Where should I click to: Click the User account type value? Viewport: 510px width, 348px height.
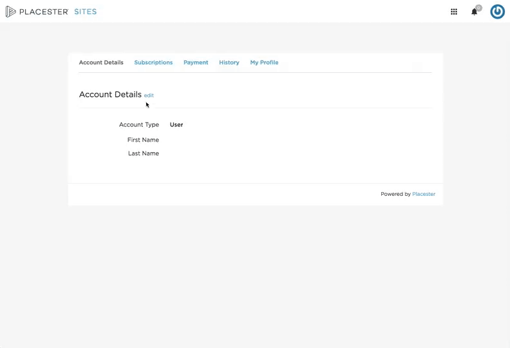point(176,124)
